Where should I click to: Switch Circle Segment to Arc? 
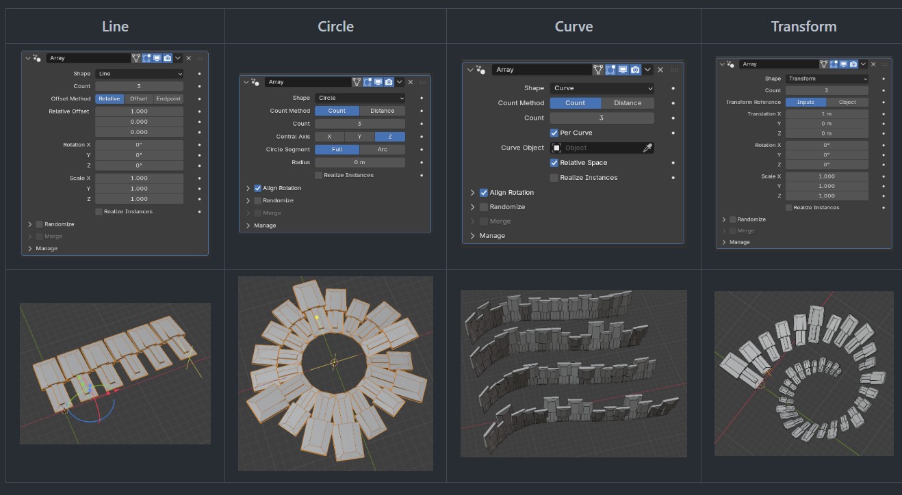(x=382, y=150)
